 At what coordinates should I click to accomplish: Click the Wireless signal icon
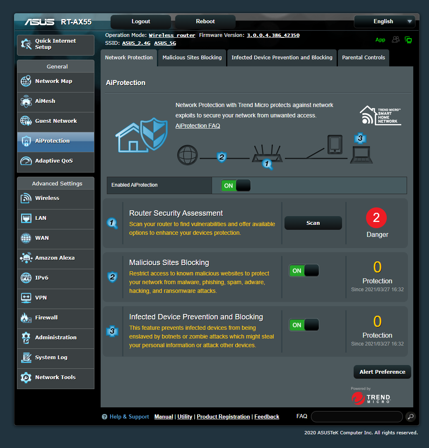pyautogui.click(x=26, y=198)
